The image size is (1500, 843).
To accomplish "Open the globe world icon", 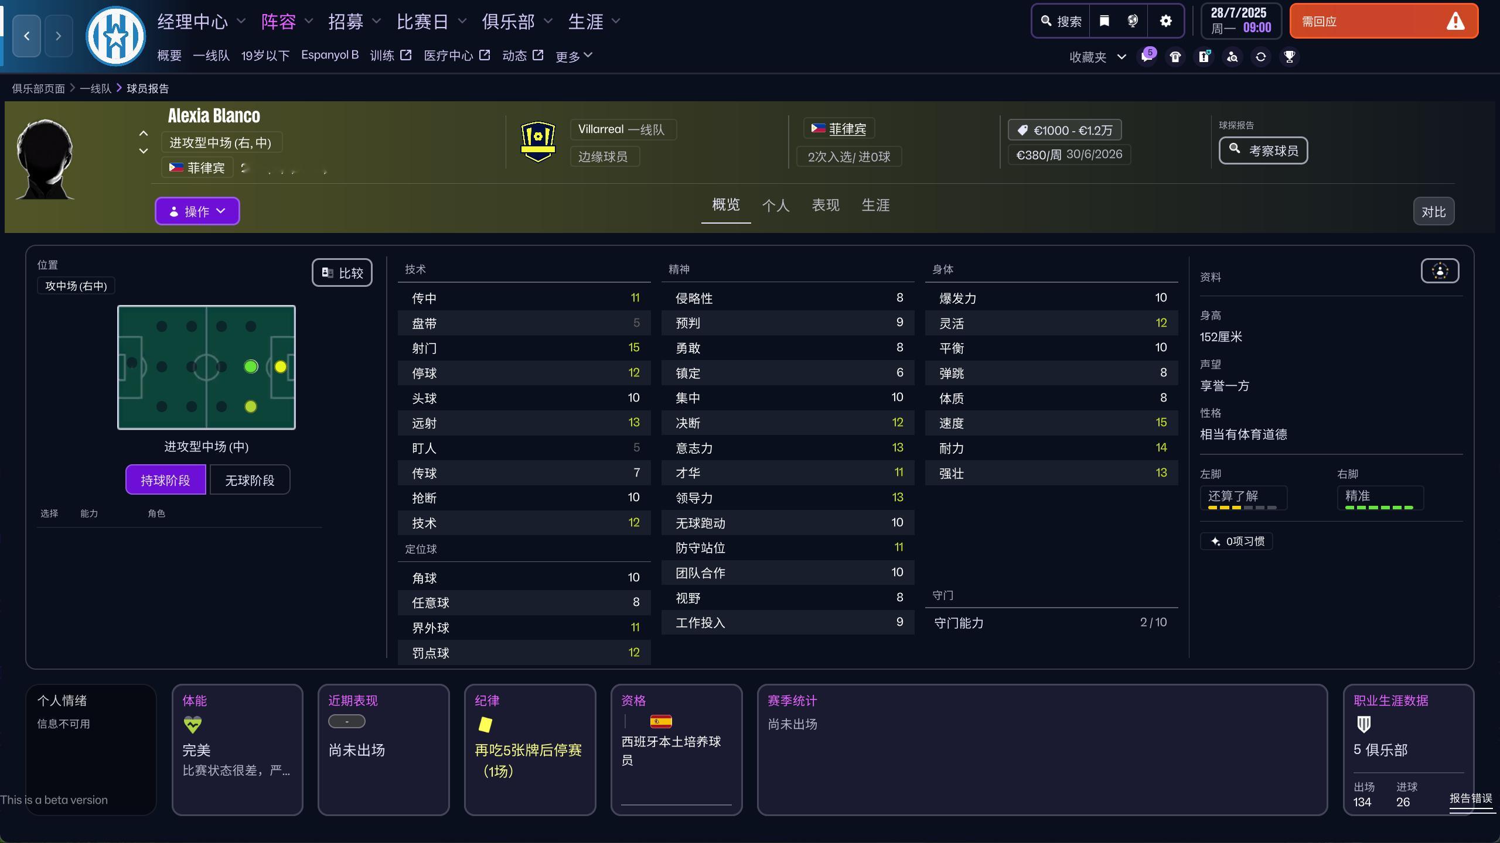I will point(1133,22).
